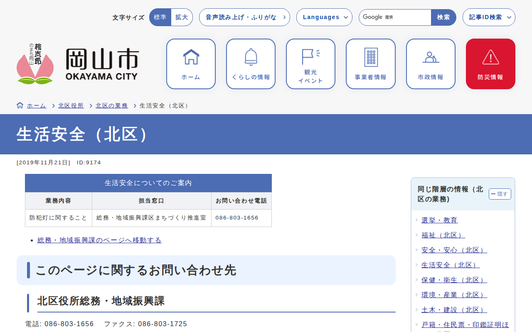532x332 pixels.
Task: Follow 総務・地域振興課のページへ移動する link
Action: point(99,240)
